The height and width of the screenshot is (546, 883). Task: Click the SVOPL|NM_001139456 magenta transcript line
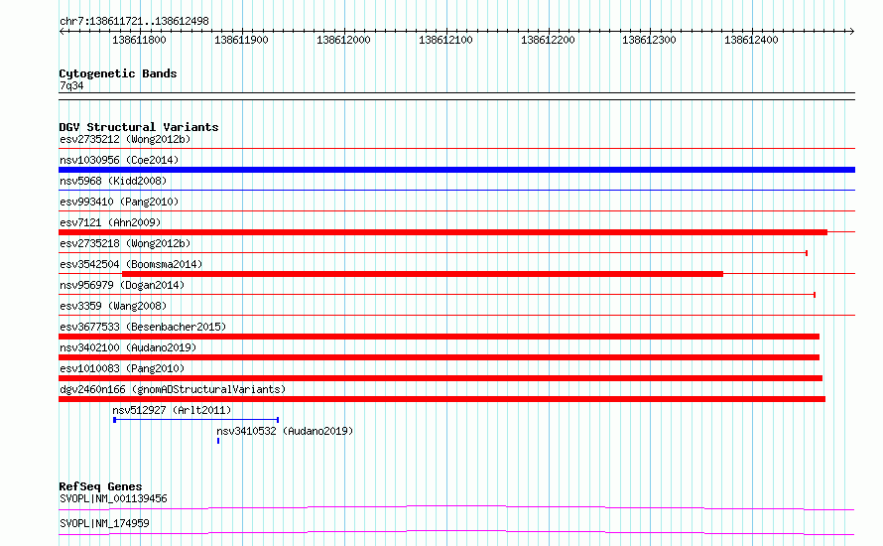click(x=456, y=507)
